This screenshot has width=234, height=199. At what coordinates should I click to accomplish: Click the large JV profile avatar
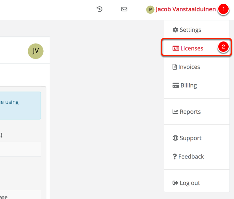click(36, 51)
